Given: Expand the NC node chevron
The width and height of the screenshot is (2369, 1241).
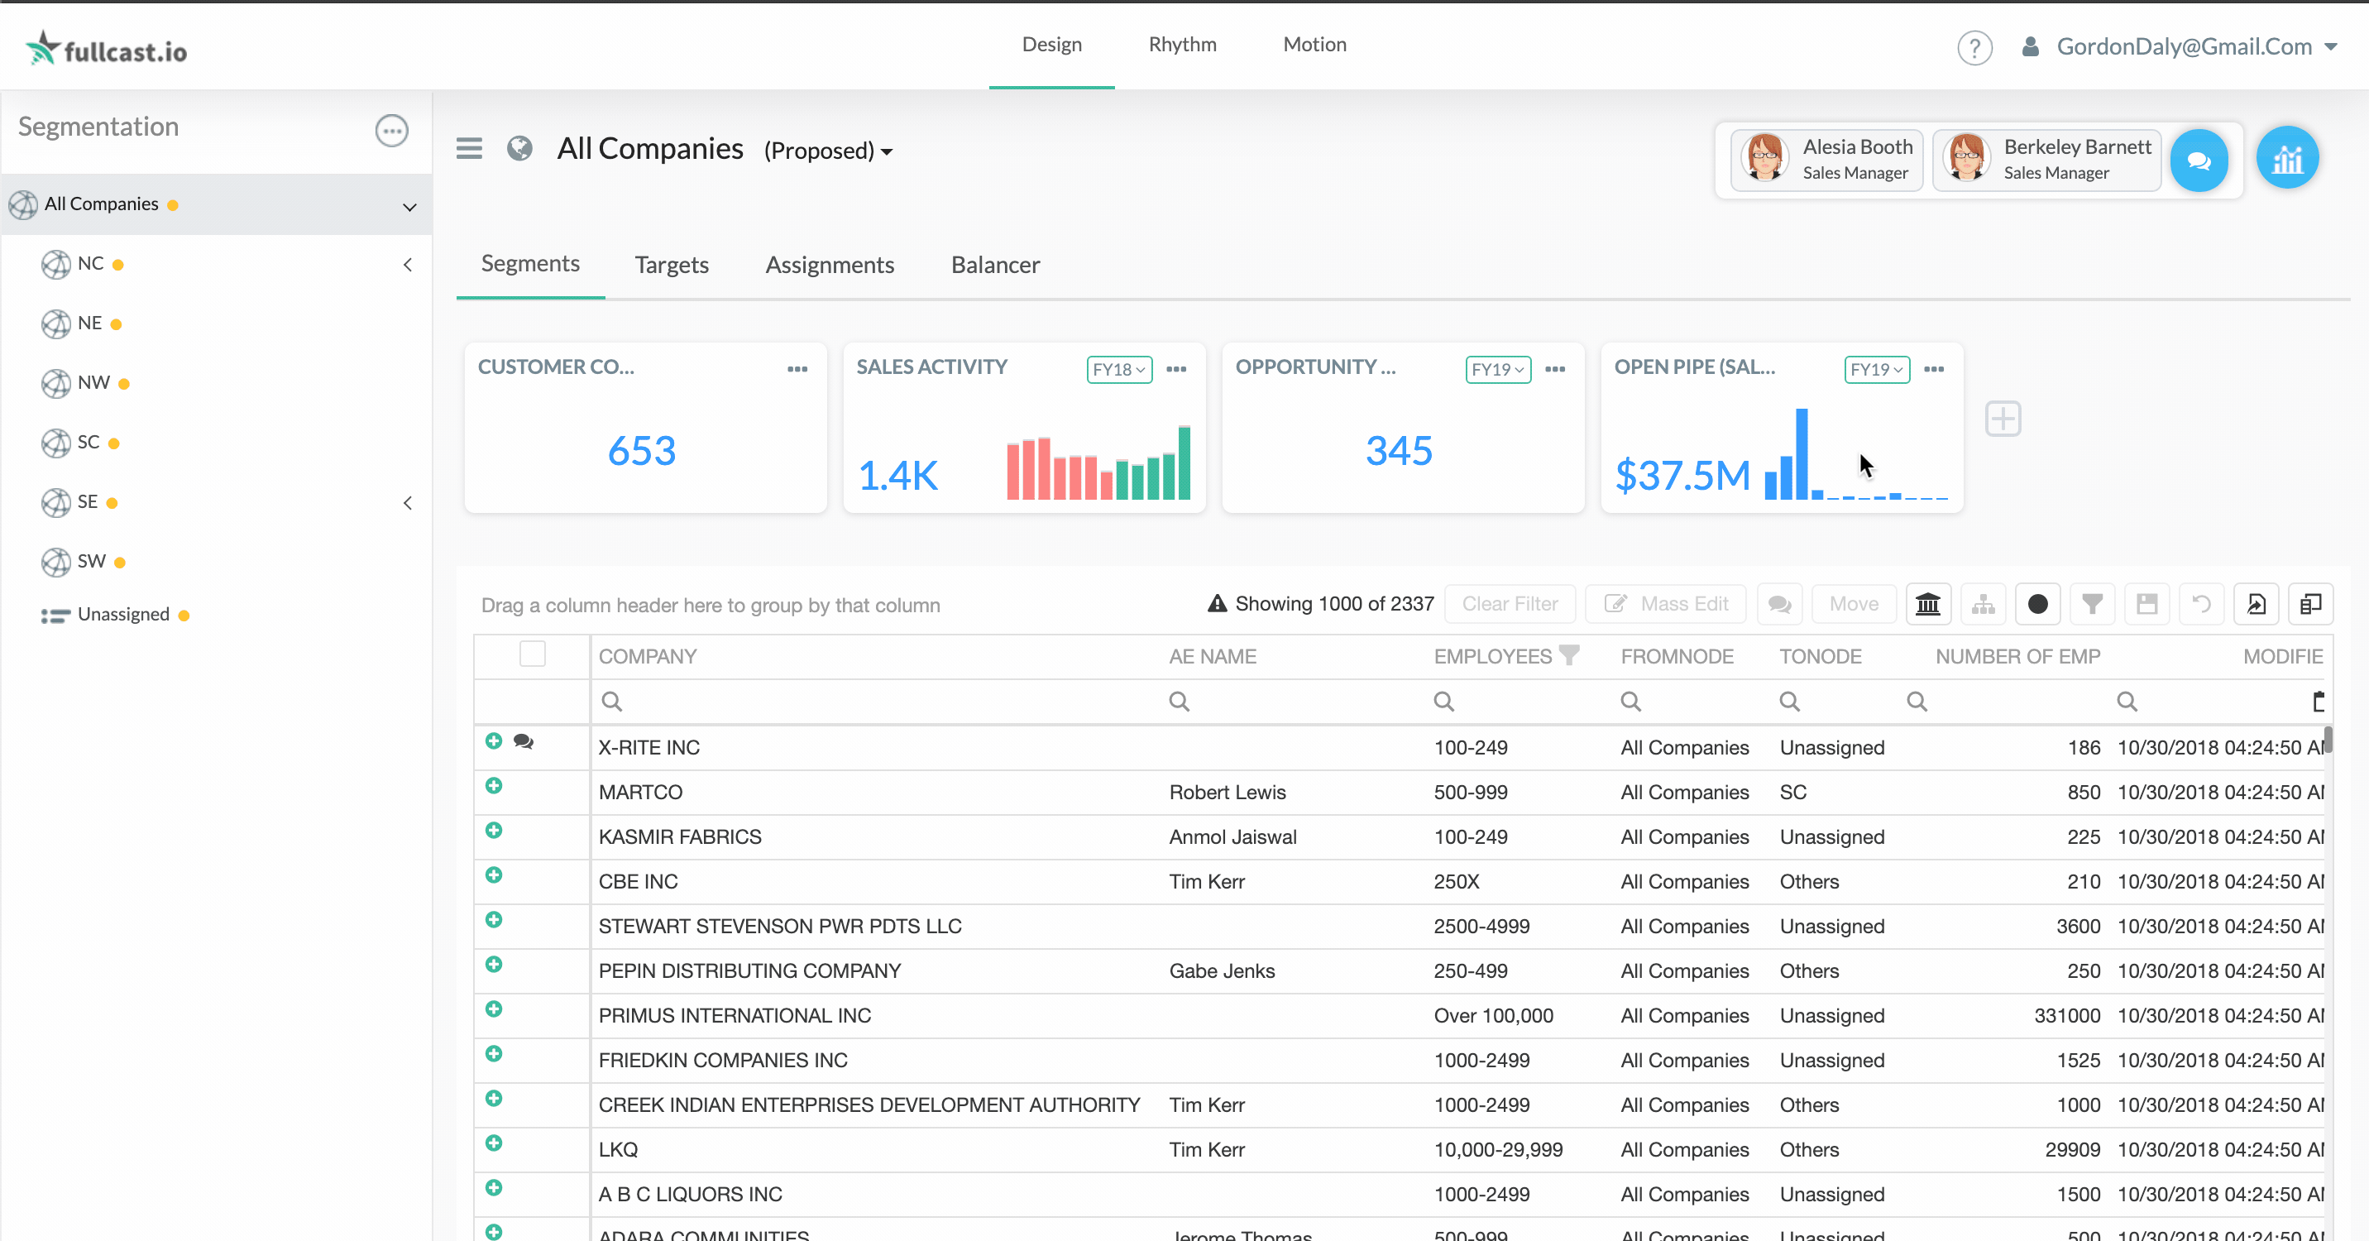Looking at the screenshot, I should (x=409, y=265).
